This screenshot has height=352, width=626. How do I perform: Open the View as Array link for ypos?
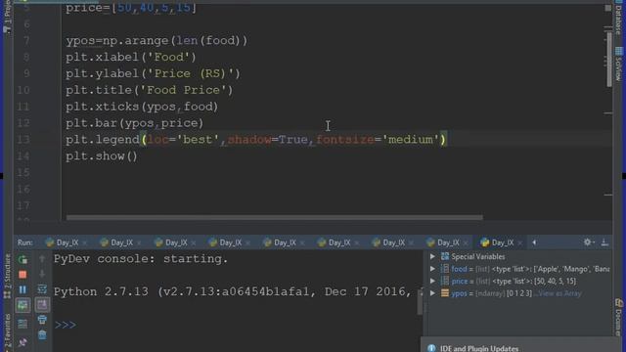click(559, 293)
